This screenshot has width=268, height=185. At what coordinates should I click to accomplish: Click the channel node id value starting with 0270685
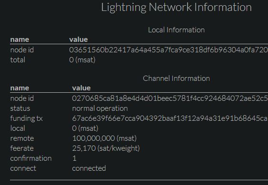(170, 98)
